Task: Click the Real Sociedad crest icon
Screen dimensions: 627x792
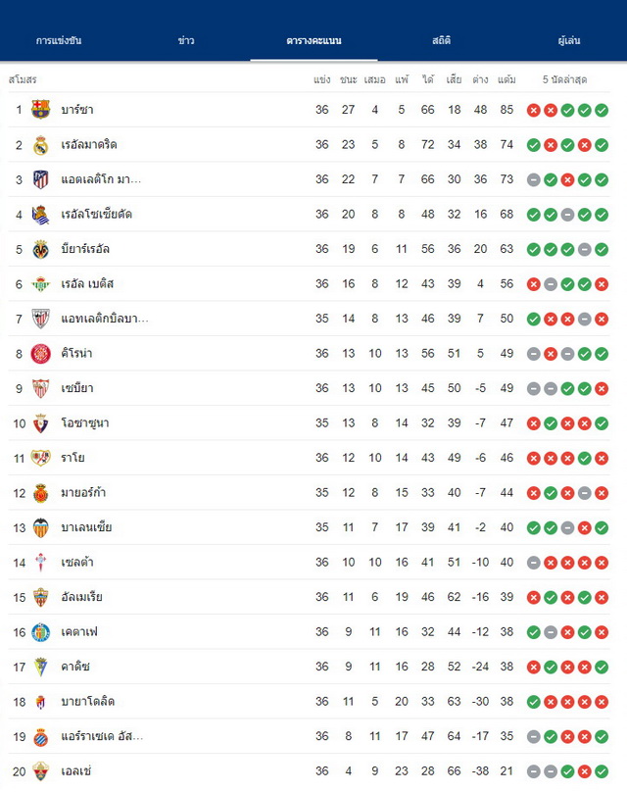Action: (40, 215)
